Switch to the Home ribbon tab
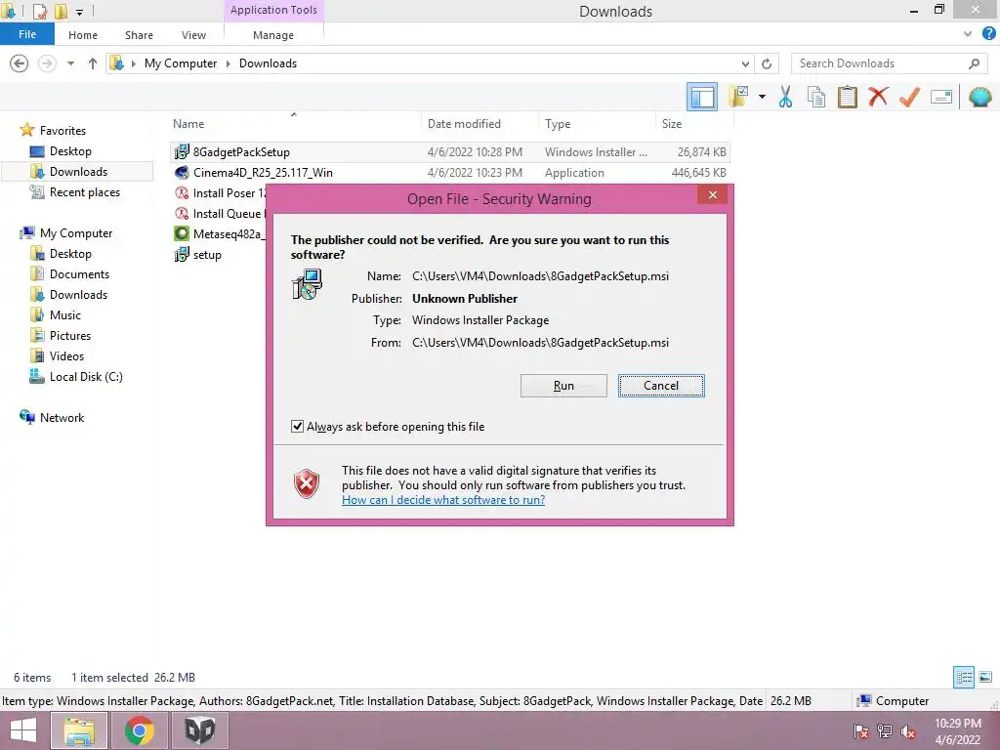This screenshot has height=750, width=1000. coord(83,35)
